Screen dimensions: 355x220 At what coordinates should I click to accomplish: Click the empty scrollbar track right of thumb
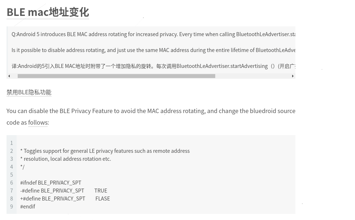coord(253,76)
